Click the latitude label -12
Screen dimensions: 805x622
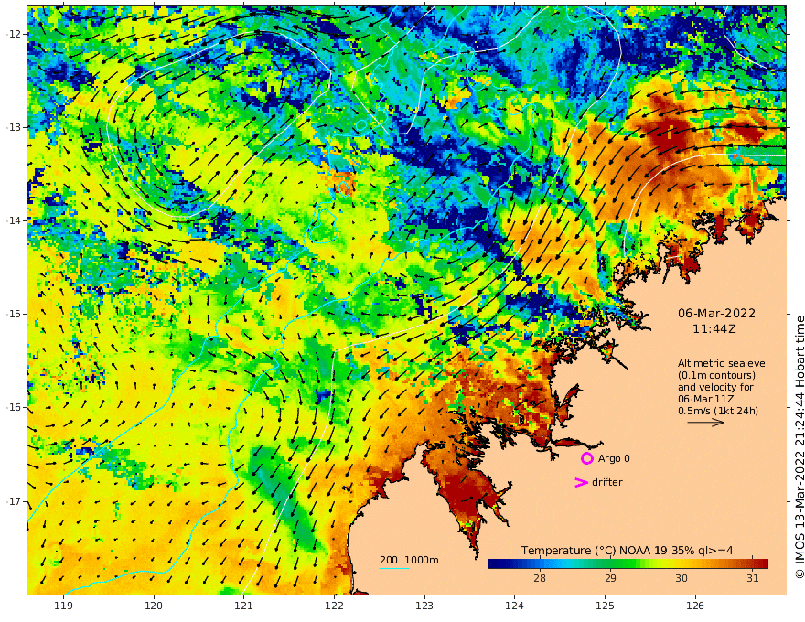(x=14, y=34)
